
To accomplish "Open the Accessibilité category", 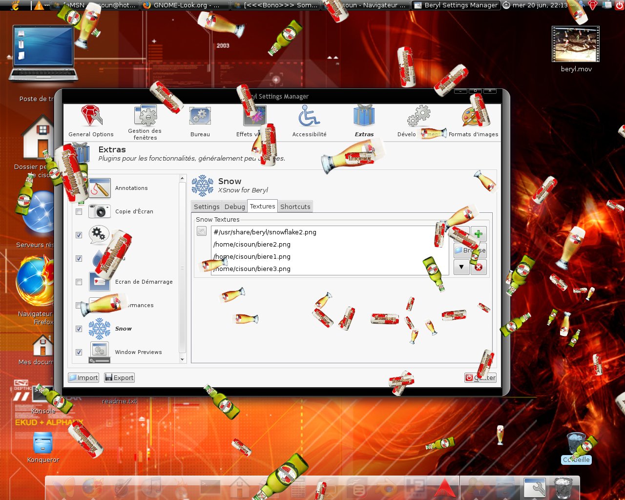I will click(x=309, y=122).
